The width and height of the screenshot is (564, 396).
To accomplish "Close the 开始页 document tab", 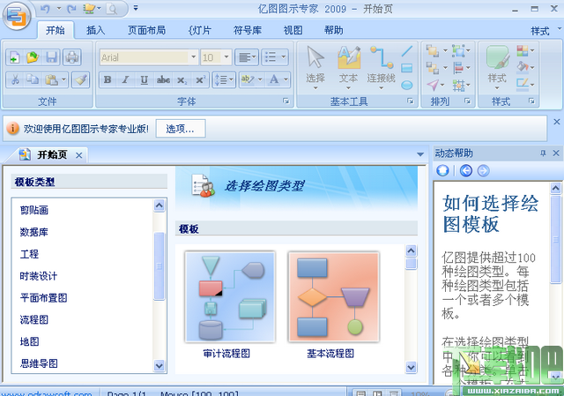I will [78, 155].
